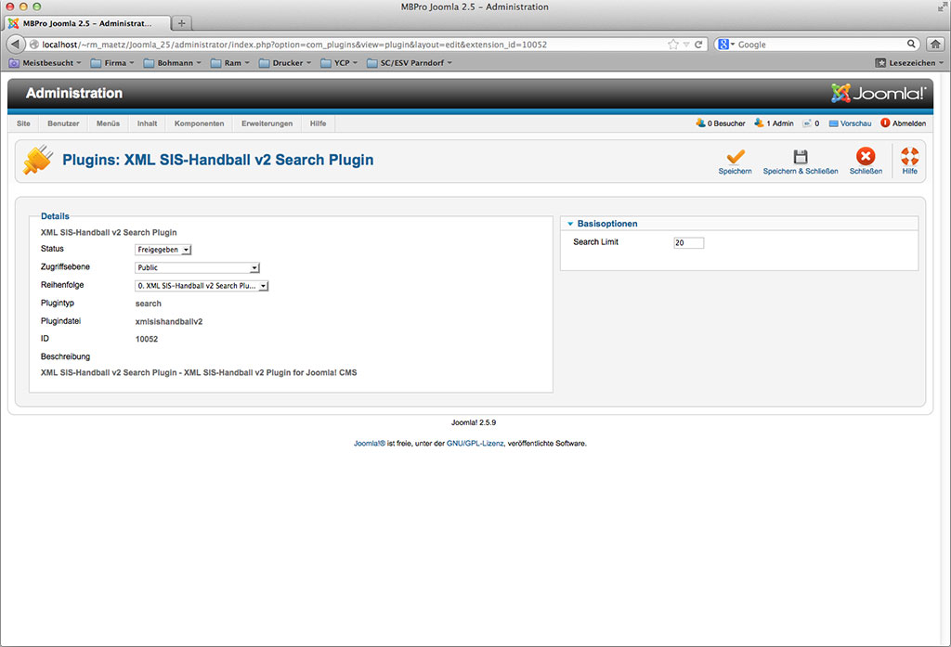
Task: Open the Benutzer menu
Action: point(63,123)
